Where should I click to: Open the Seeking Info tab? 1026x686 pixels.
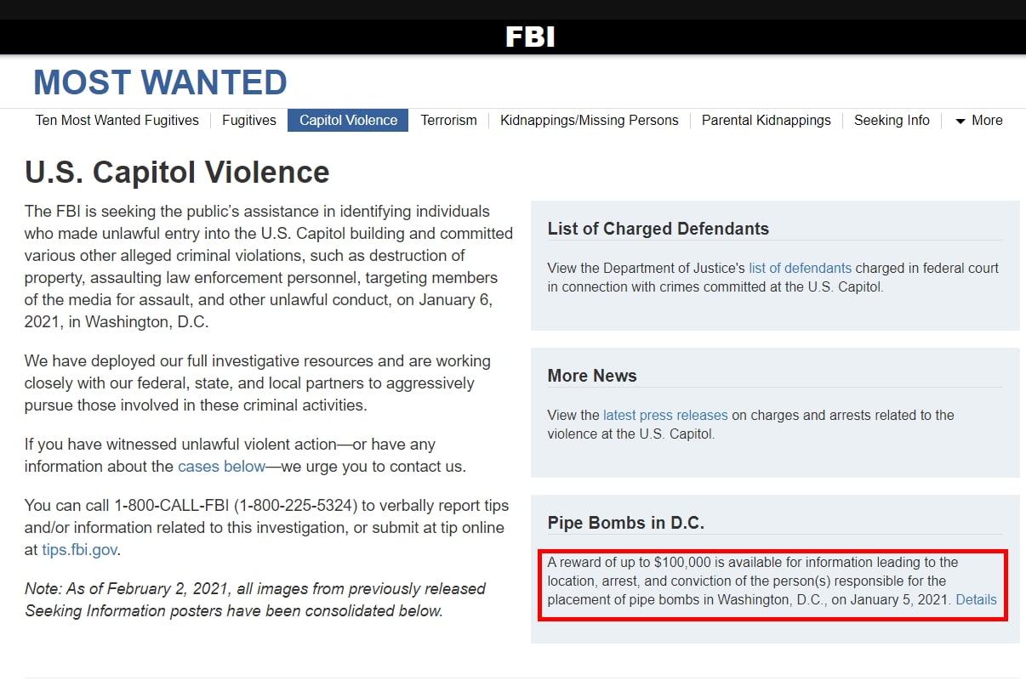(x=892, y=120)
